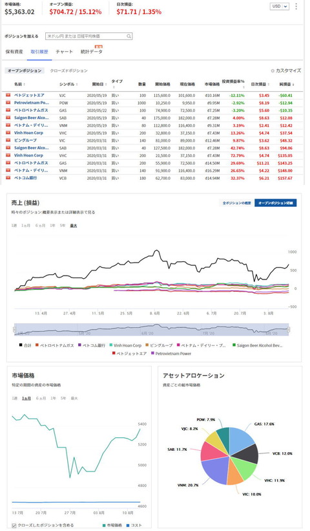This screenshot has height=531, width=310.
Task: Show the オープンポジション sub-tab
Action: point(25,70)
